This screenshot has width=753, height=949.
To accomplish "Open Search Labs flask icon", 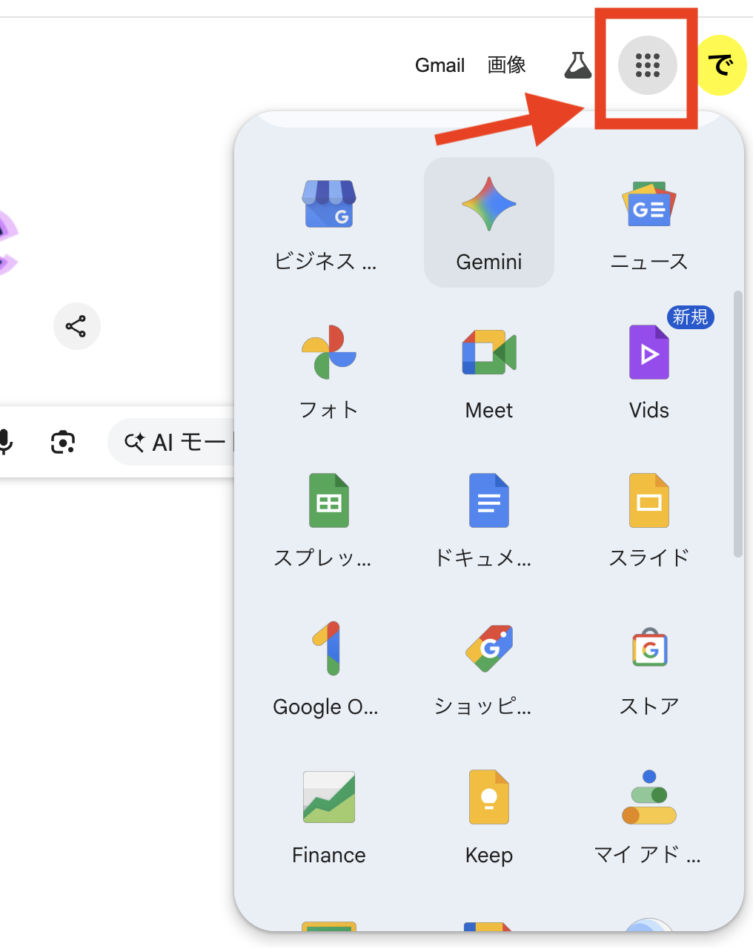I will (x=578, y=65).
